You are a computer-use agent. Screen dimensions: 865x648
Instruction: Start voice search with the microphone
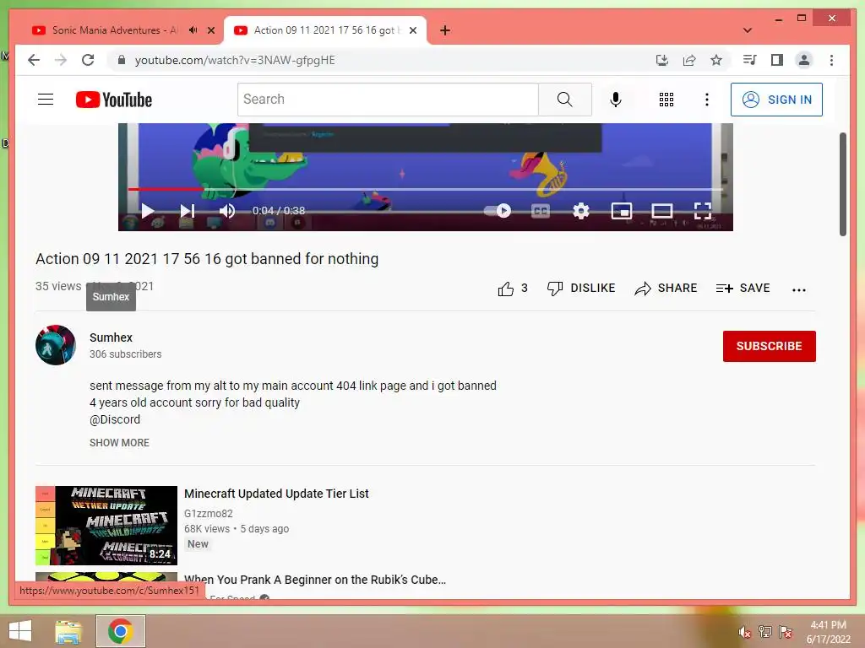click(616, 100)
